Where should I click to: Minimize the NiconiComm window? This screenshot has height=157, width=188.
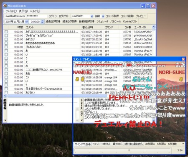(143, 6)
